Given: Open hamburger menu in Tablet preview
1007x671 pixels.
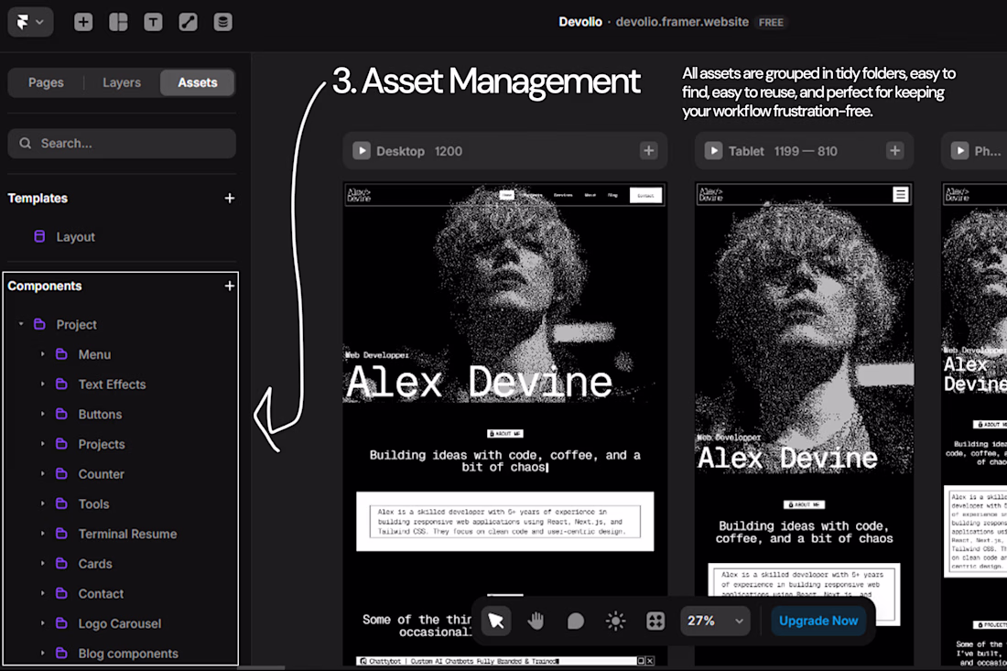Looking at the screenshot, I should (901, 195).
